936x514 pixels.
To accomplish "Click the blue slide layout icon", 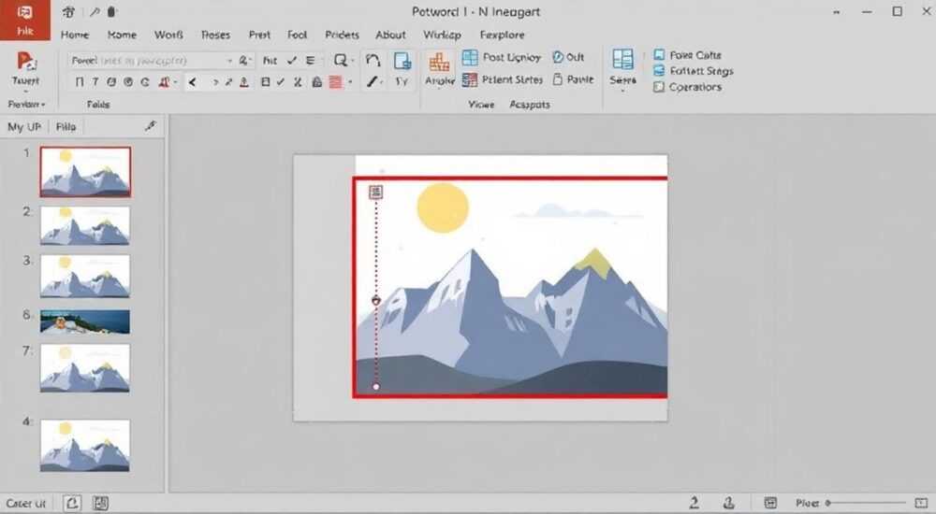I will (x=402, y=60).
